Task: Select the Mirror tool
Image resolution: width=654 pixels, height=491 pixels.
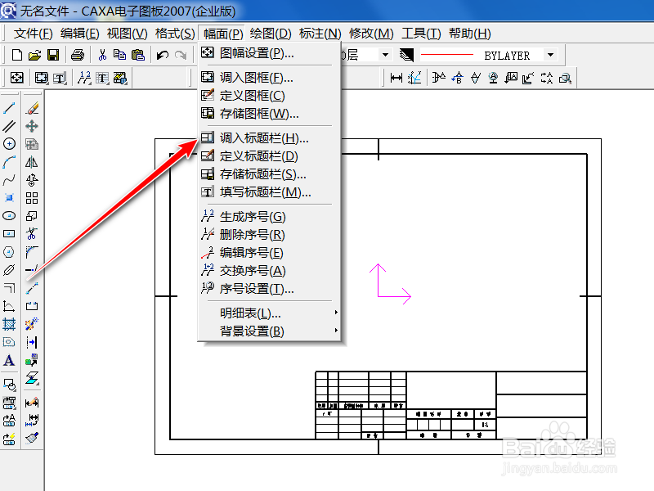Action: tap(33, 162)
